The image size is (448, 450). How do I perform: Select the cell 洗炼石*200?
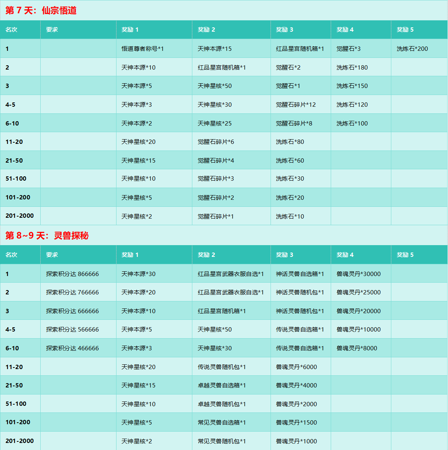(x=419, y=48)
